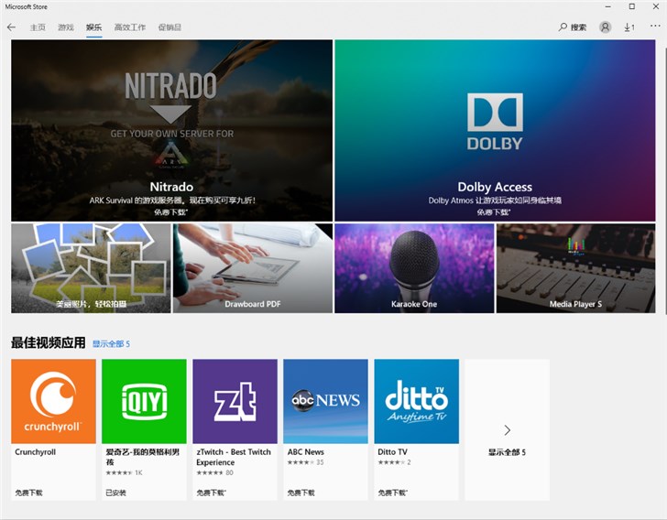Switch to the 游戏 tab

coord(66,27)
